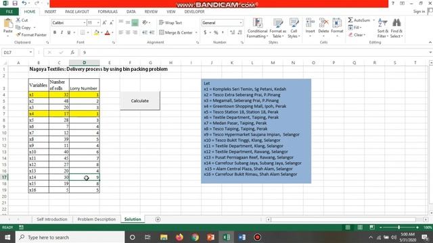Open Conditional Formatting menu
This screenshot has width=433, height=243.
click(x=257, y=28)
